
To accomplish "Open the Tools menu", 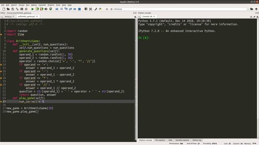I will coord(58,5).
